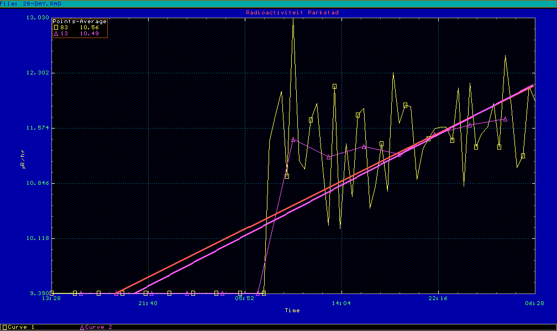
Task: Click magenta triangle at Curve 2's first peak
Action: click(293, 140)
